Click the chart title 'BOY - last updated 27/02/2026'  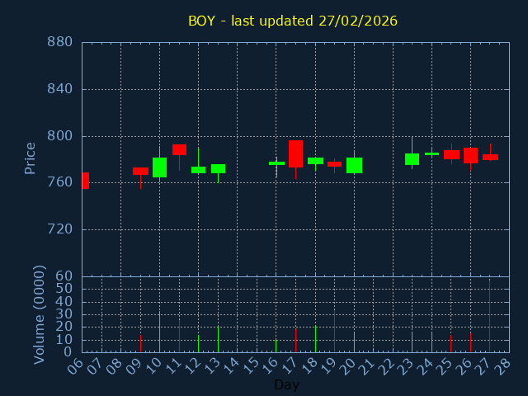pyautogui.click(x=292, y=21)
